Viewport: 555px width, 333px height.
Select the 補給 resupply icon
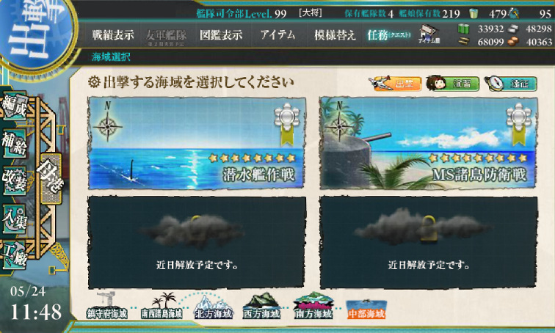coord(14,143)
